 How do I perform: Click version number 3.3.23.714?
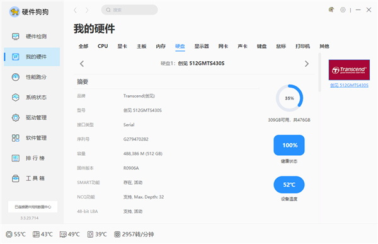pyautogui.click(x=30, y=218)
